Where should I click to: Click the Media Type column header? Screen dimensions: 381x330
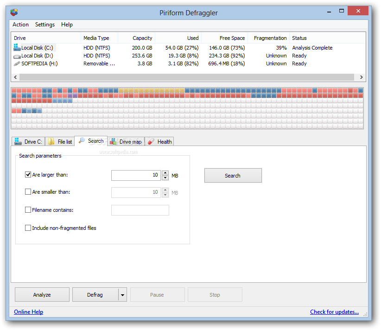[x=99, y=38]
